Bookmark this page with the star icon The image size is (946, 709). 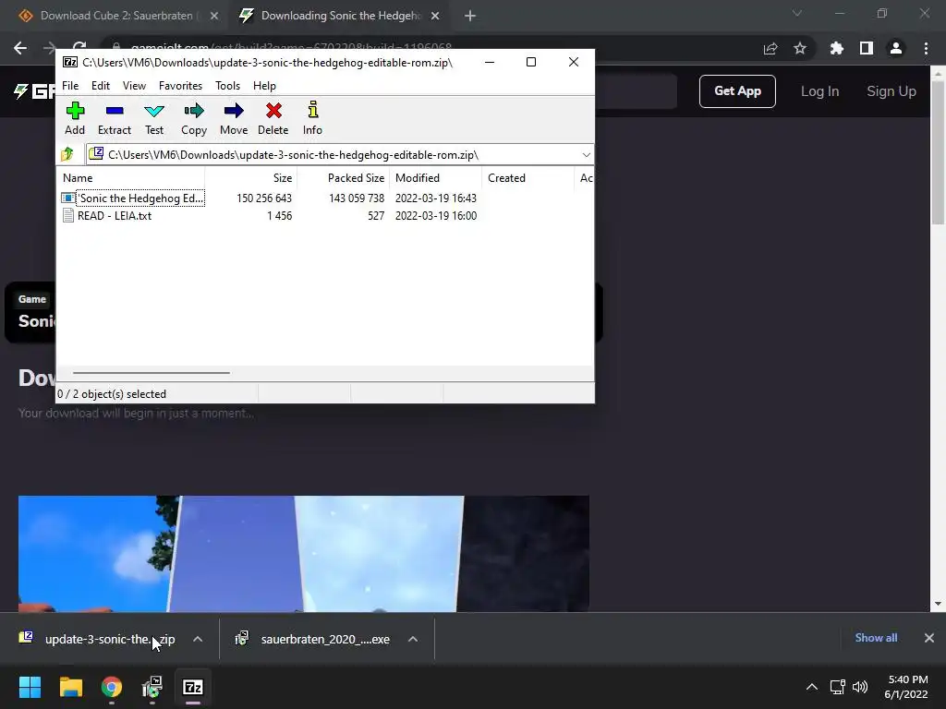click(x=800, y=49)
